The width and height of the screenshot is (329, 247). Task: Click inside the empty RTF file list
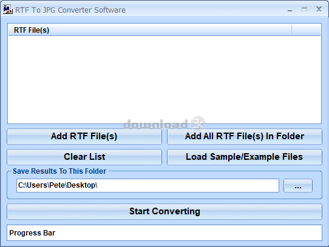164,79
